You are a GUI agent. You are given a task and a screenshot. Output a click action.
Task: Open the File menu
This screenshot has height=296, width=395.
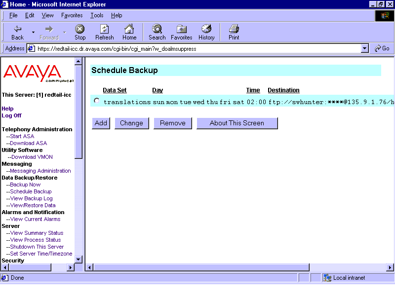tap(13, 15)
